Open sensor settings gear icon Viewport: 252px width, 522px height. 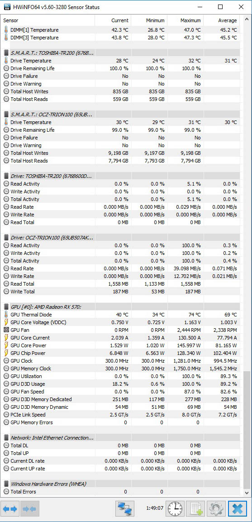(x=216, y=509)
